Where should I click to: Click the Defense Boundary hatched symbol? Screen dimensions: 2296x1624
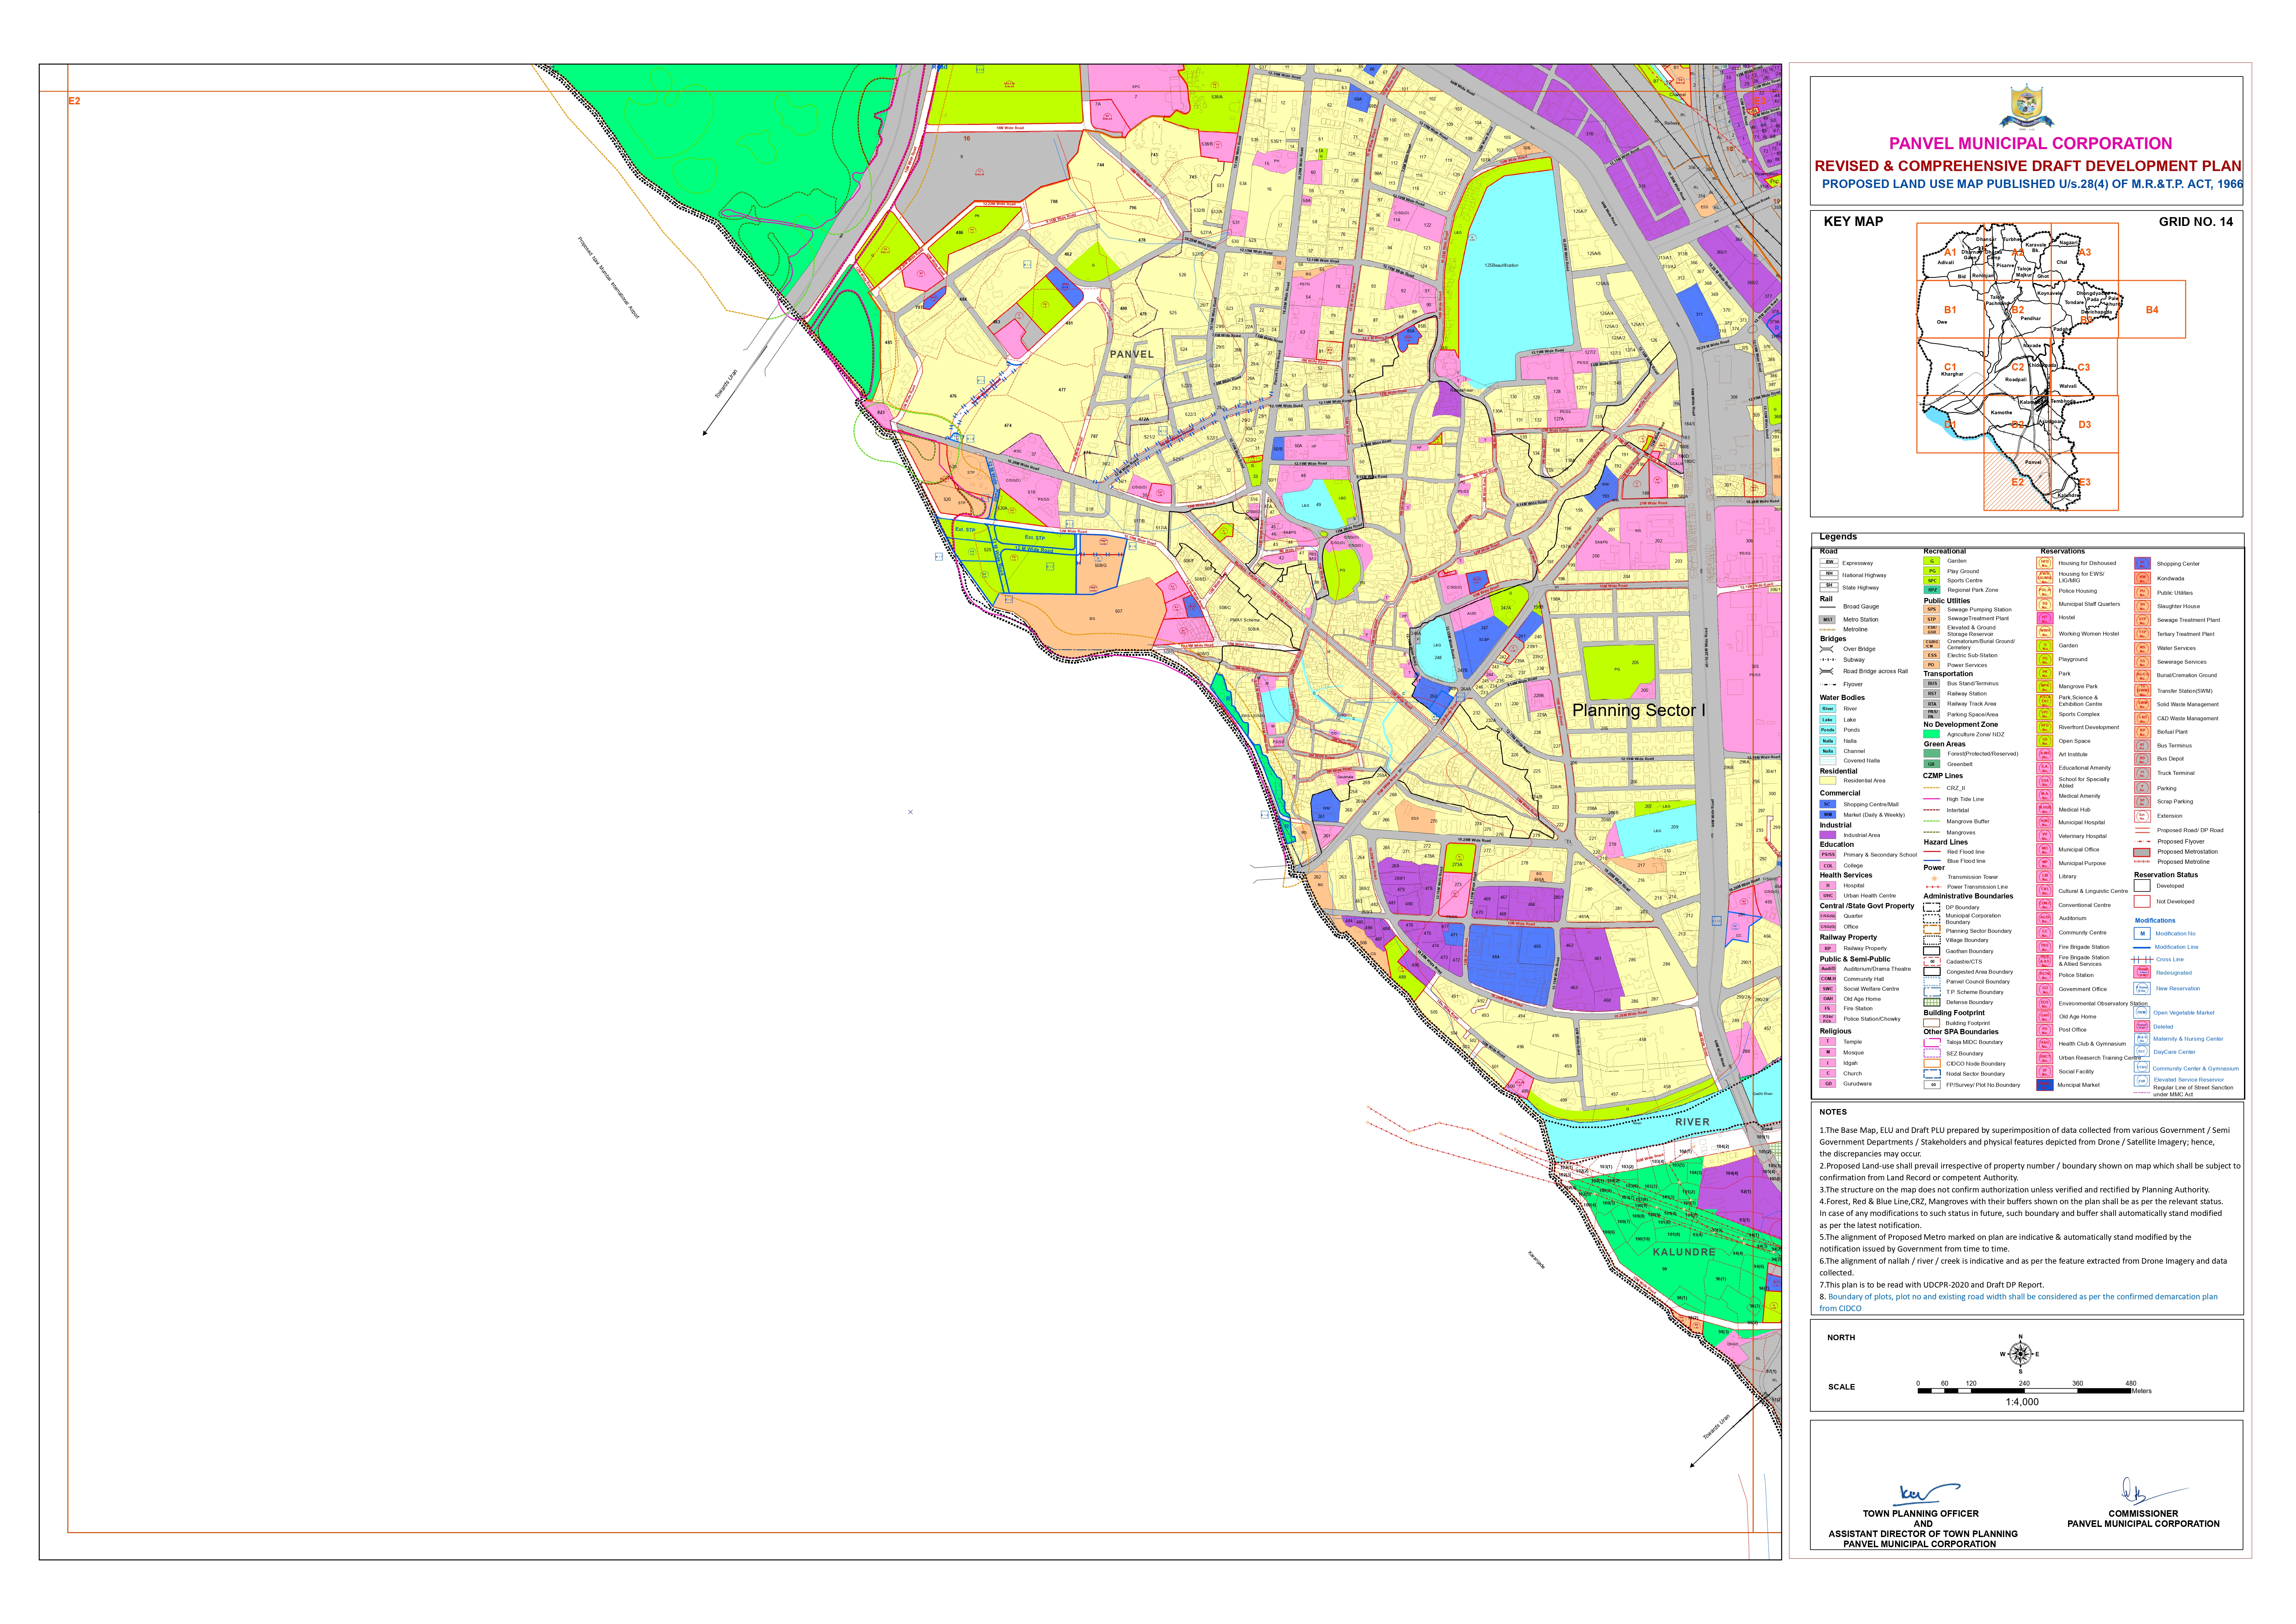point(1932,1002)
